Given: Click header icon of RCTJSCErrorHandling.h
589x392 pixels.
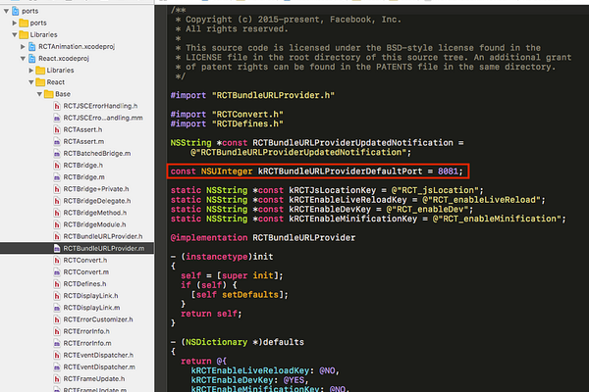Looking at the screenshot, I should (57, 106).
